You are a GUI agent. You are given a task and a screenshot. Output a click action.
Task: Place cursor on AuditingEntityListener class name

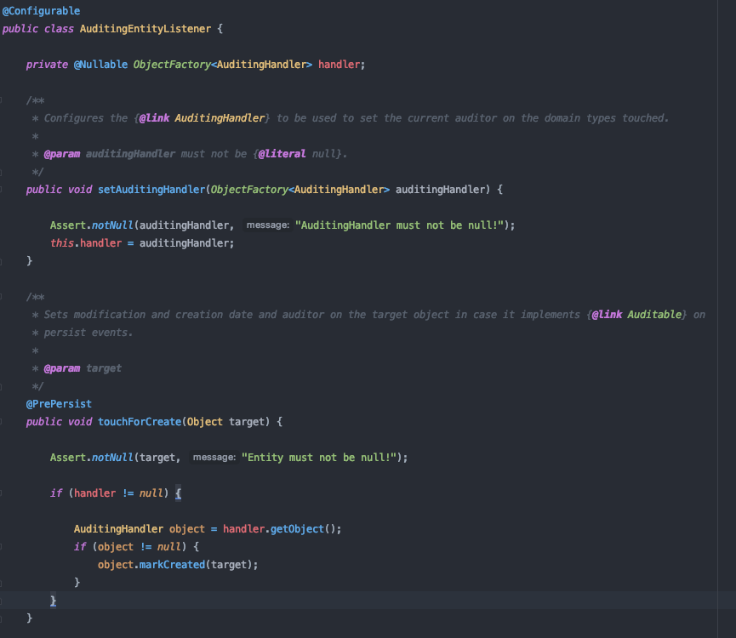(x=145, y=29)
